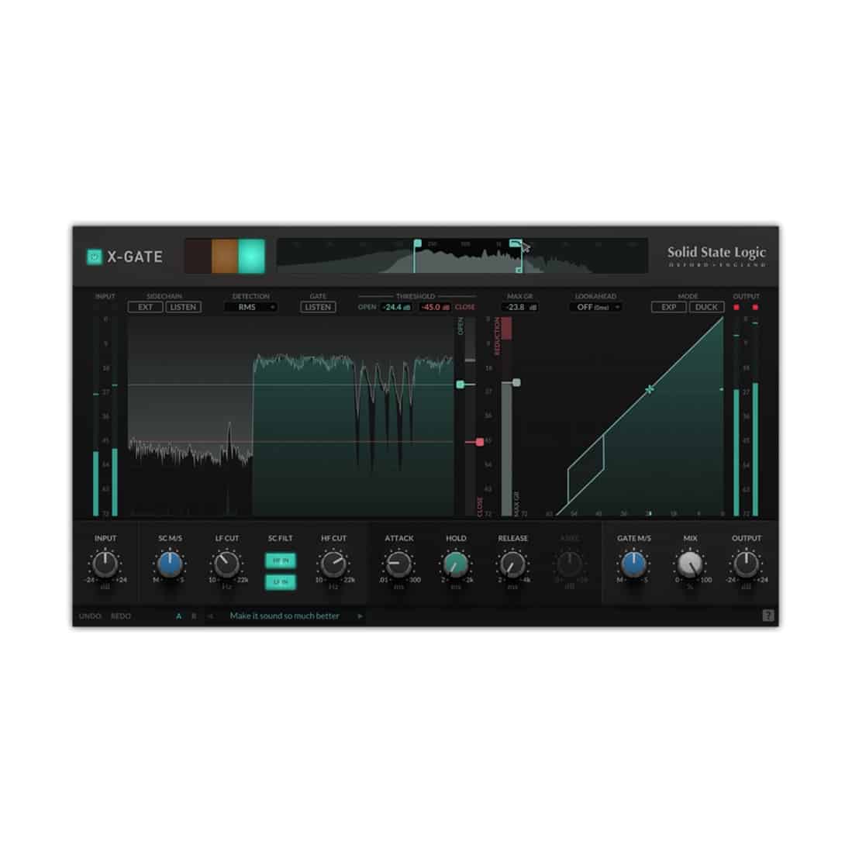This screenshot has height=852, width=852.
Task: Go to the previous preset arrow
Action: pyautogui.click(x=210, y=616)
